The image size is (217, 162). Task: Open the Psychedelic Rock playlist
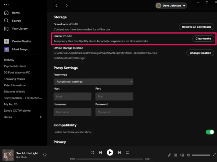[15, 66]
